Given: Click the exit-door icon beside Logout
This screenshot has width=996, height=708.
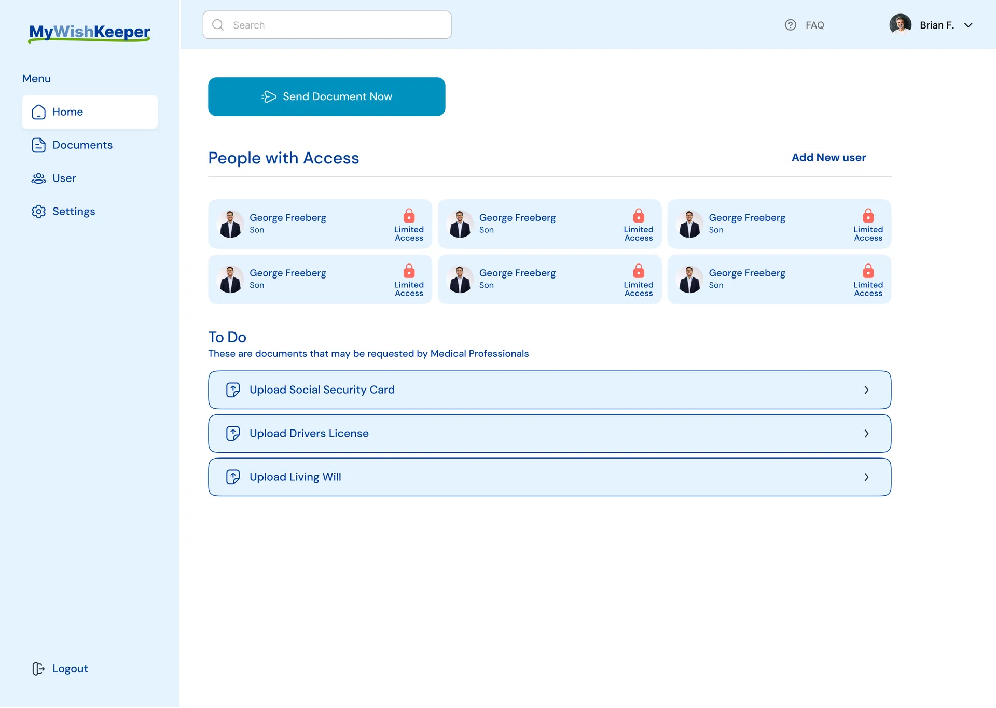Looking at the screenshot, I should coord(39,669).
